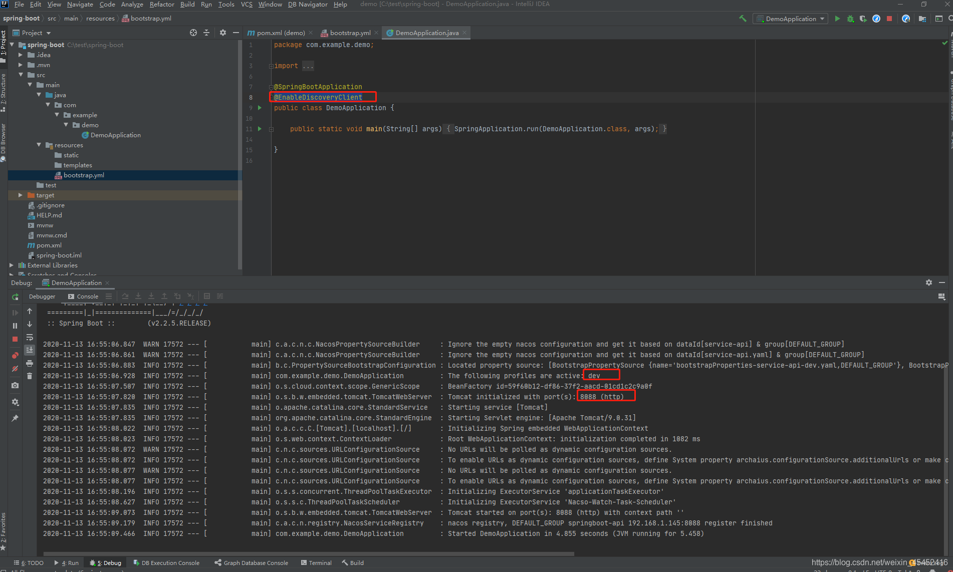953x572 pixels.
Task: Build project with the hammer icon
Action: 743,19
